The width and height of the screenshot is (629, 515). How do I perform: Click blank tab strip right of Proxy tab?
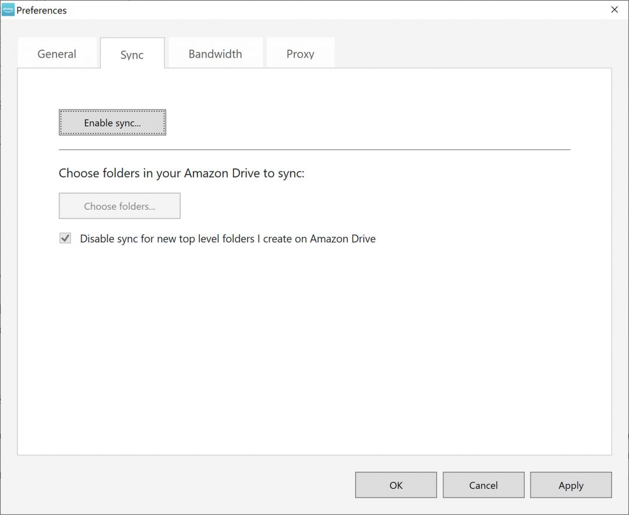tap(466, 54)
